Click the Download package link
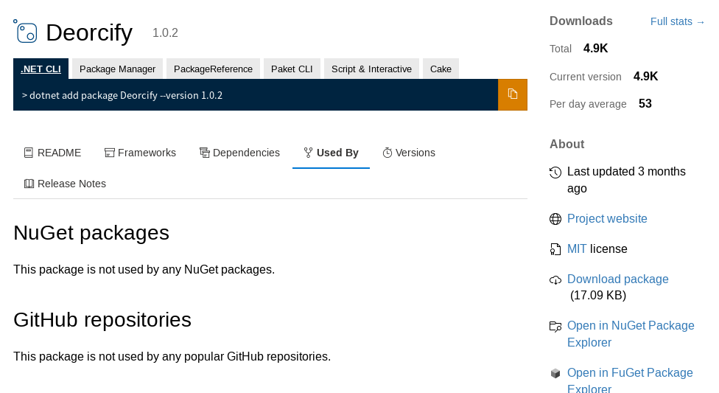The image size is (719, 393). click(617, 279)
